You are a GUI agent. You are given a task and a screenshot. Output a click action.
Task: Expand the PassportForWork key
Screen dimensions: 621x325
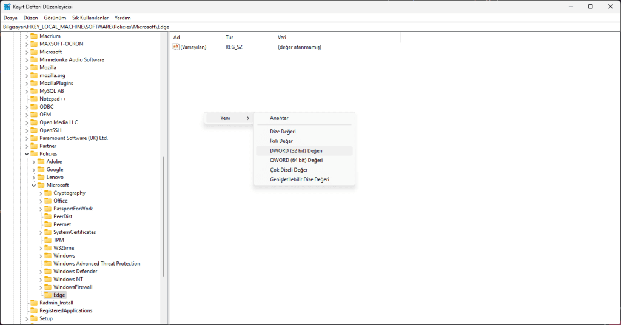click(41, 209)
